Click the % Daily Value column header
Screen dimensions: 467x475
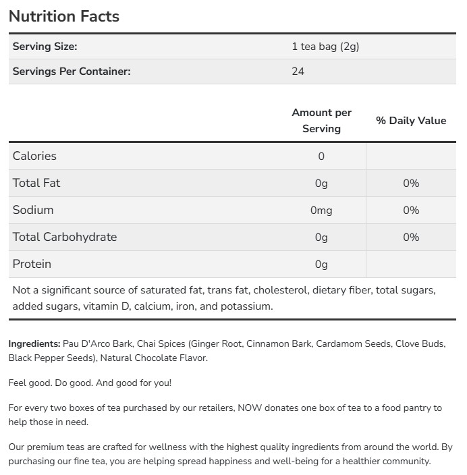click(x=411, y=121)
